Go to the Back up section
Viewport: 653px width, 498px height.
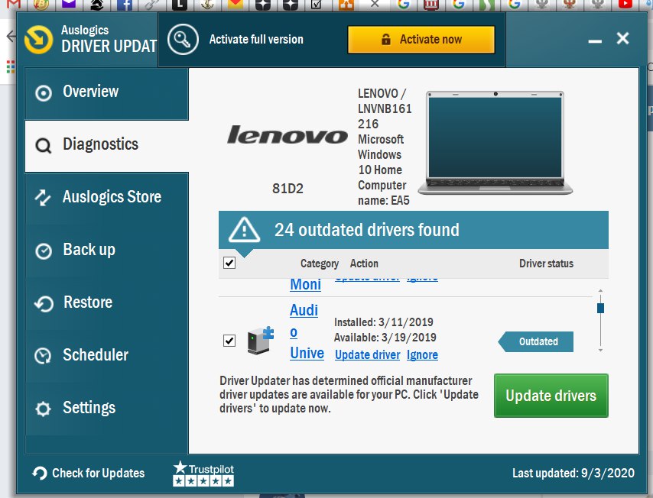pyautogui.click(x=106, y=251)
